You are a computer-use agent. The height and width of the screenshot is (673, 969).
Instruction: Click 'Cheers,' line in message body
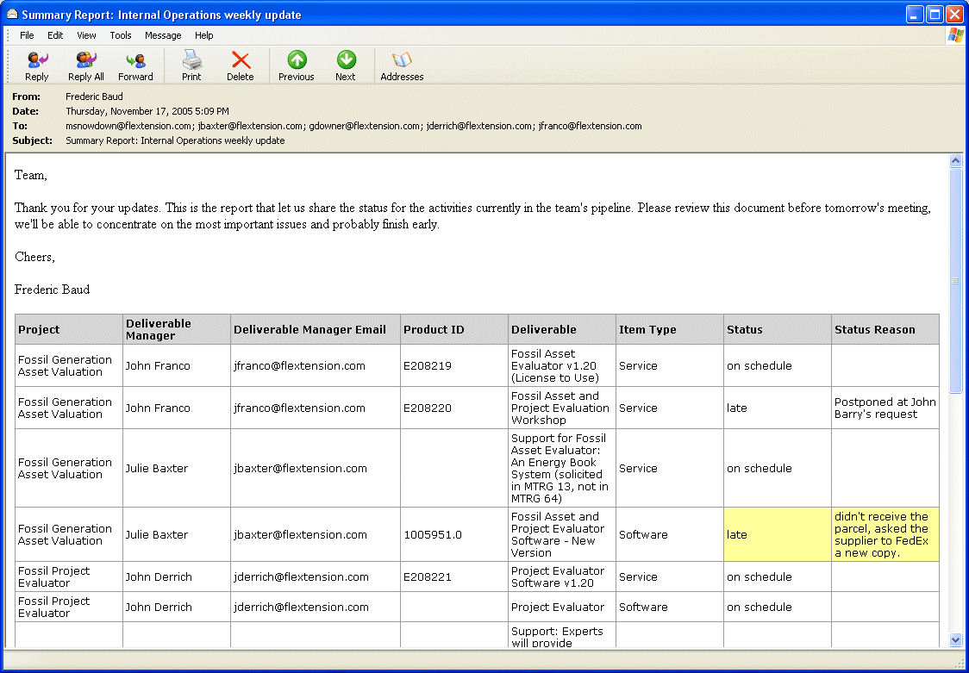34,257
